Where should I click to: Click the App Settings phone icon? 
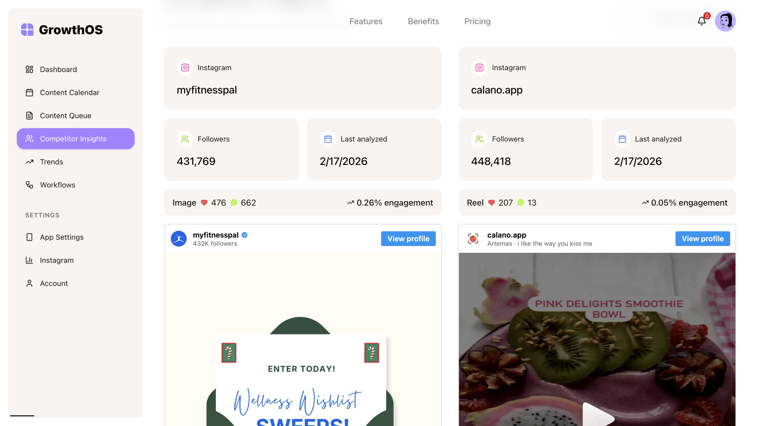pyautogui.click(x=29, y=237)
